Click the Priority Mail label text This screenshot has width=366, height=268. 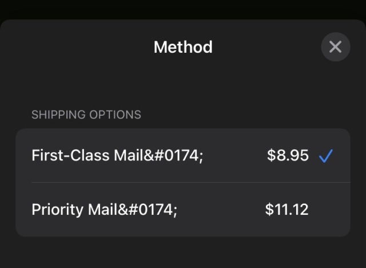(x=105, y=210)
